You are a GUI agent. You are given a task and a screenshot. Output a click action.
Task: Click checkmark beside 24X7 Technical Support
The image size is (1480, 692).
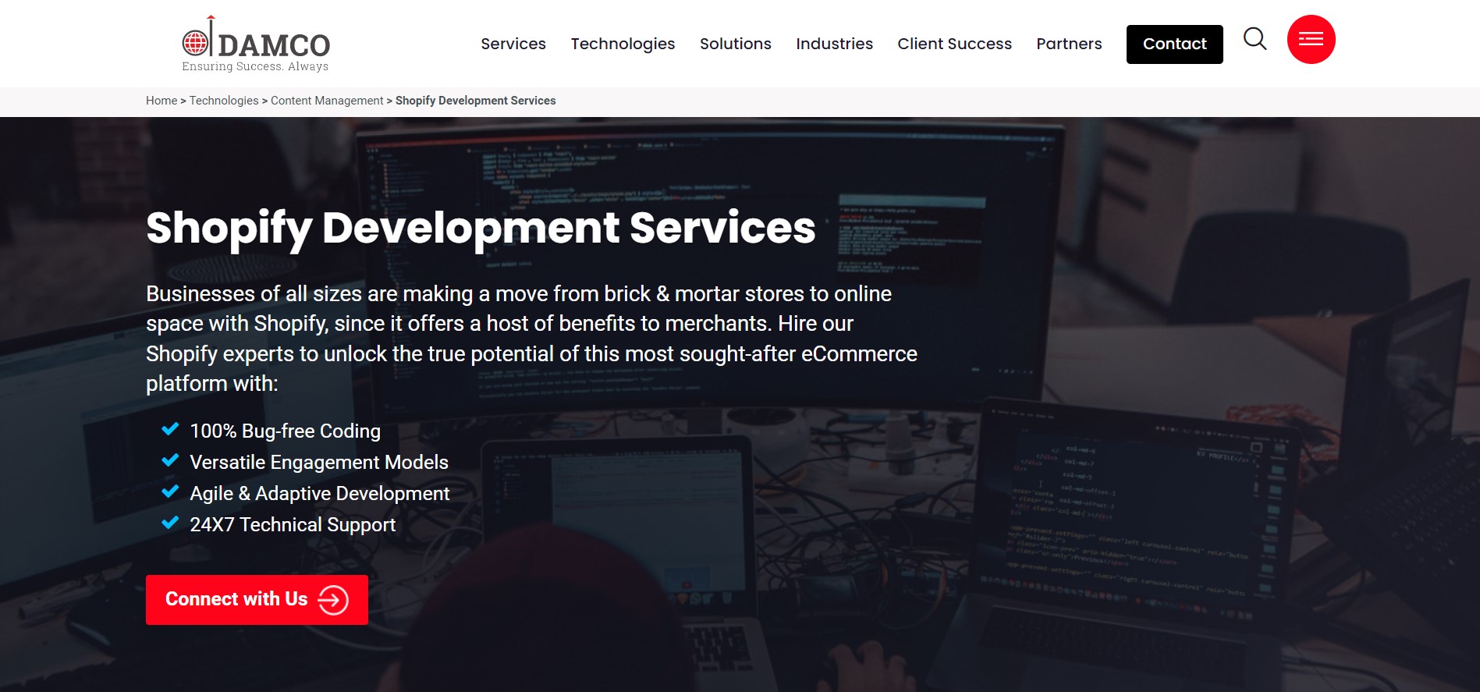point(170,523)
